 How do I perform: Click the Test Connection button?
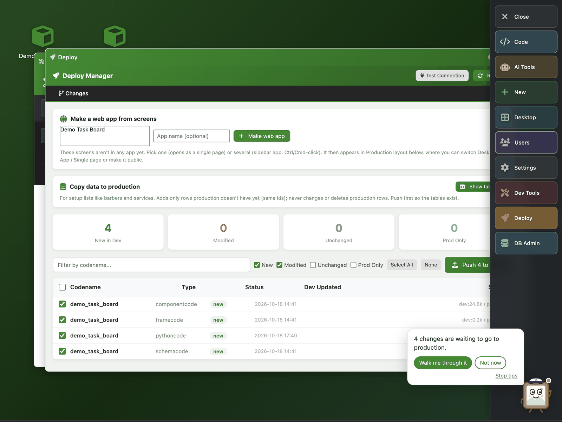coord(442,75)
